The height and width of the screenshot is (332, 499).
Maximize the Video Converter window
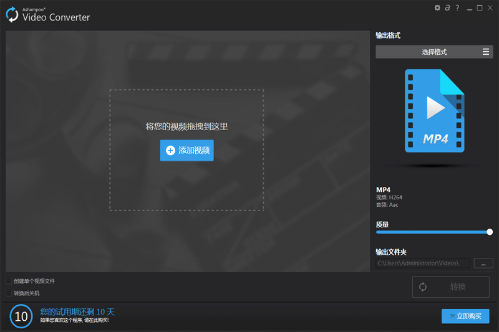(x=480, y=8)
